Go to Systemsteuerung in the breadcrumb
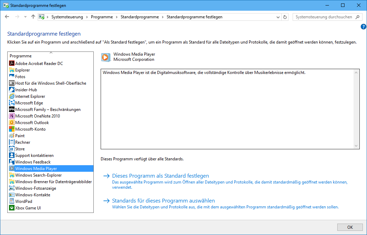This screenshot has height=235, width=367. point(67,17)
